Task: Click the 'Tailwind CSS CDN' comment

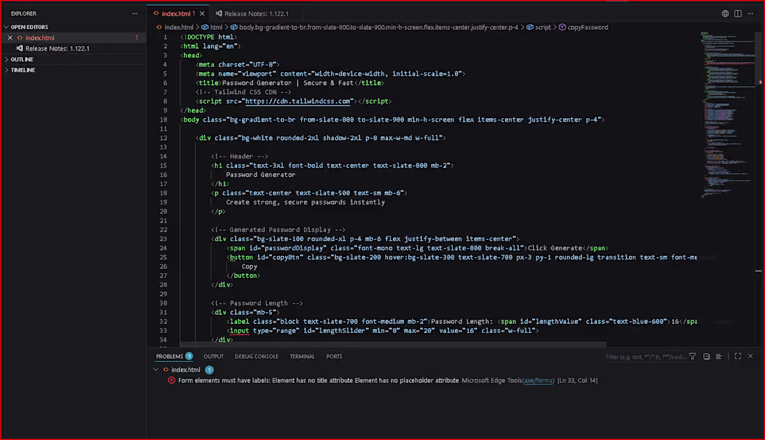Action: pos(243,92)
